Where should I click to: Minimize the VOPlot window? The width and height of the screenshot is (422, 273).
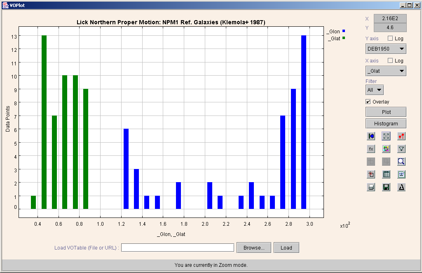pyautogui.click(x=403, y=5)
